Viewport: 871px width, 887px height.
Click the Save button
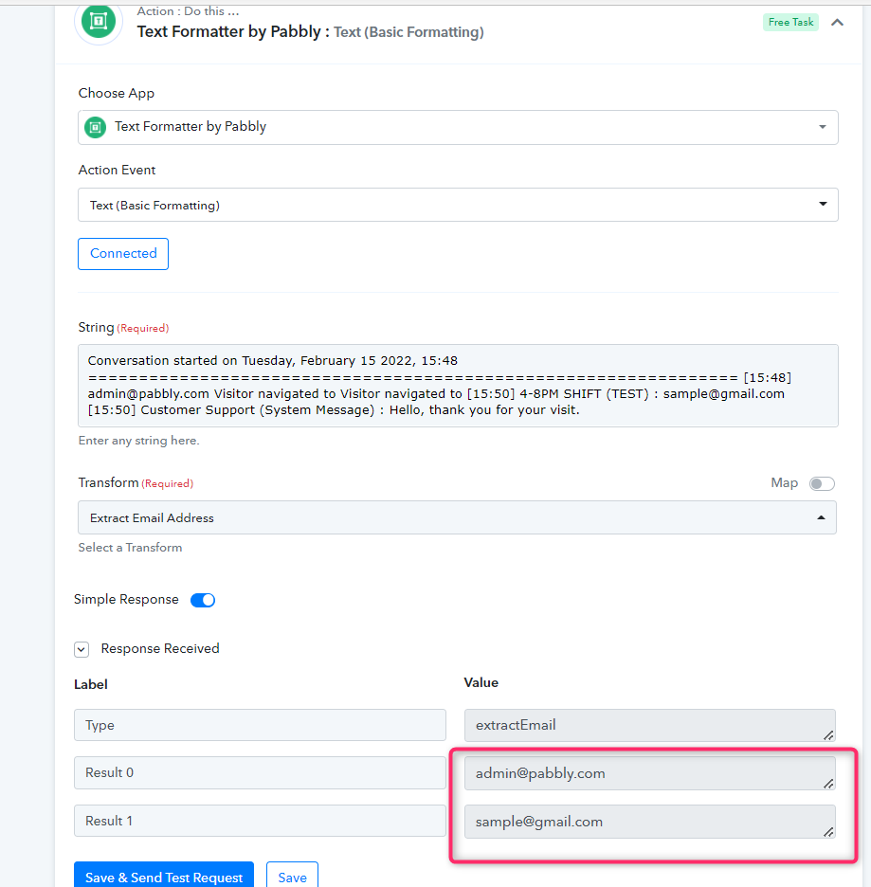click(x=293, y=877)
